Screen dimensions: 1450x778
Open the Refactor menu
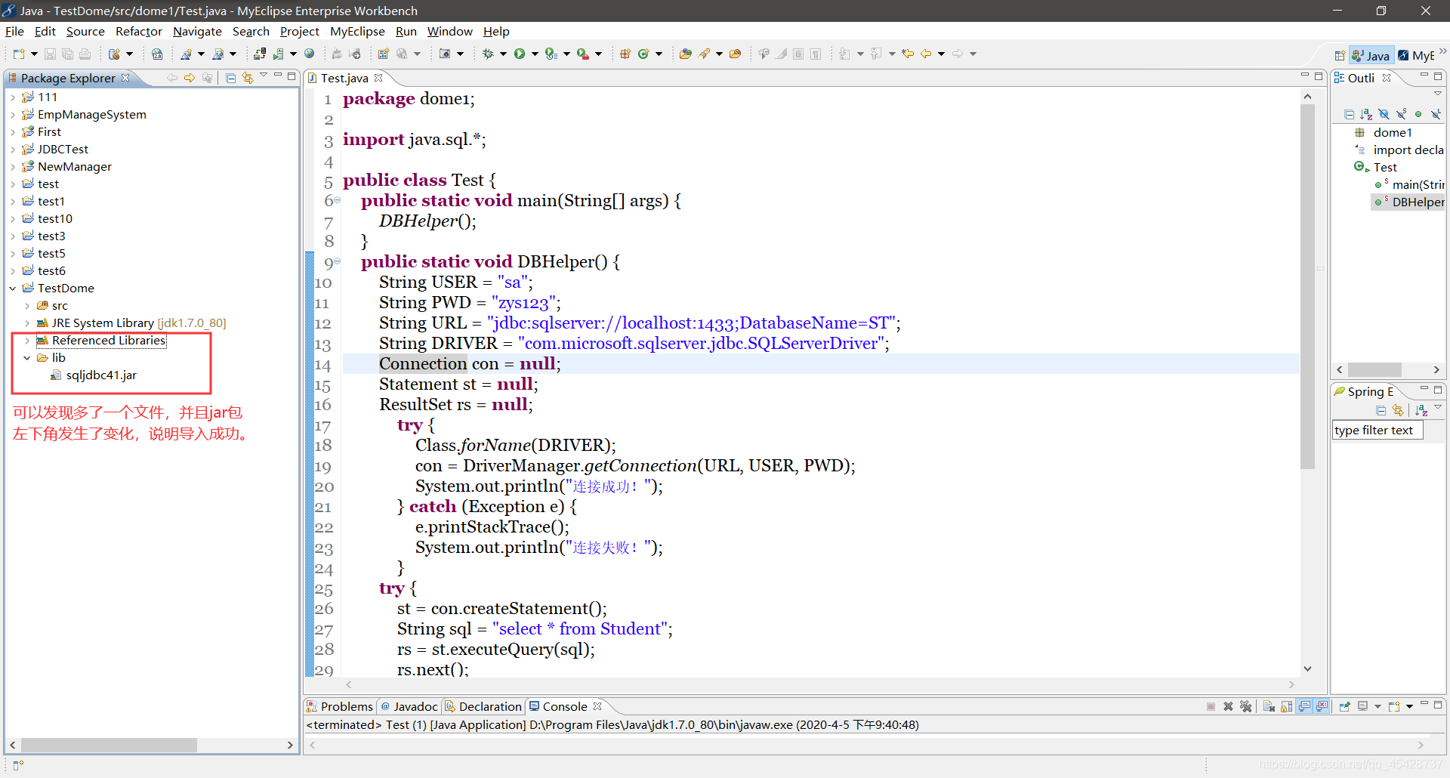tap(138, 31)
